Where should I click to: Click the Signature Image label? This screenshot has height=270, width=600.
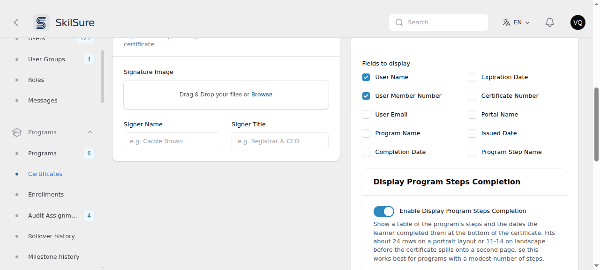tap(149, 72)
